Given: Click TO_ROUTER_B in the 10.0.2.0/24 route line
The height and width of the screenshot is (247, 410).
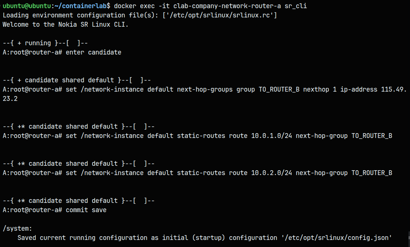Looking at the screenshot, I should pos(372,173).
